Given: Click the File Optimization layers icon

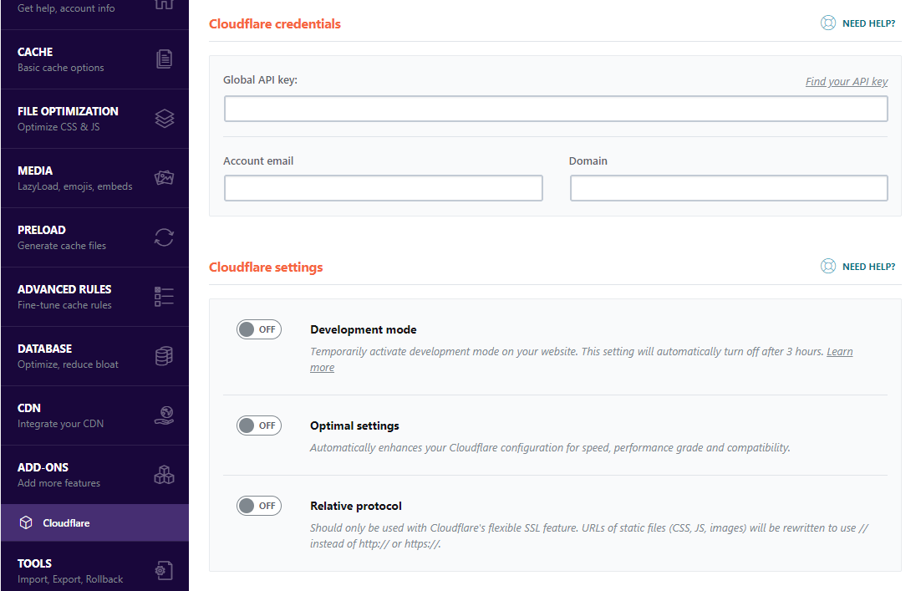Looking at the screenshot, I should [165, 119].
